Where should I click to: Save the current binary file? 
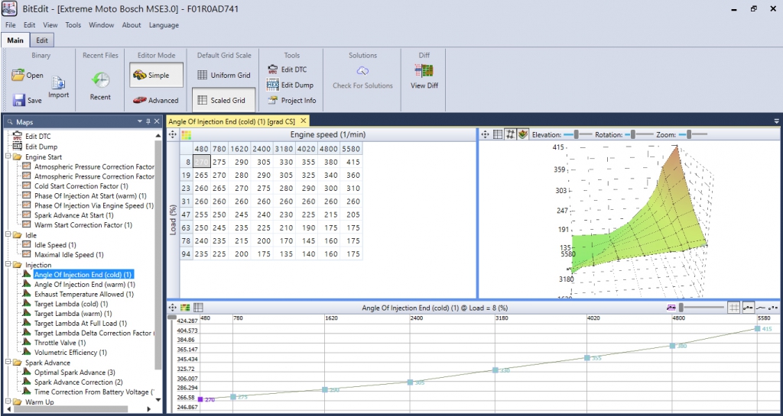(x=28, y=100)
